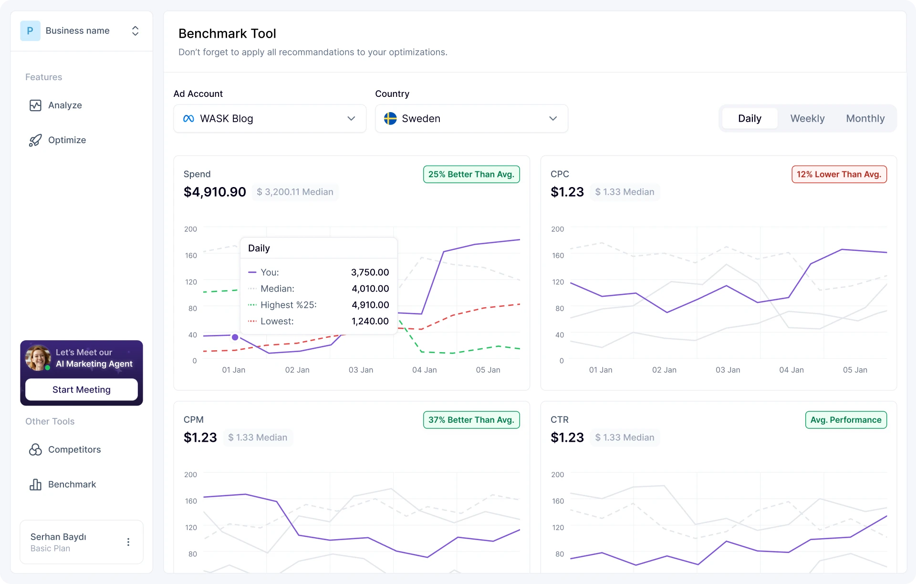Click the Basic Plan label
This screenshot has width=916, height=584.
coord(50,549)
